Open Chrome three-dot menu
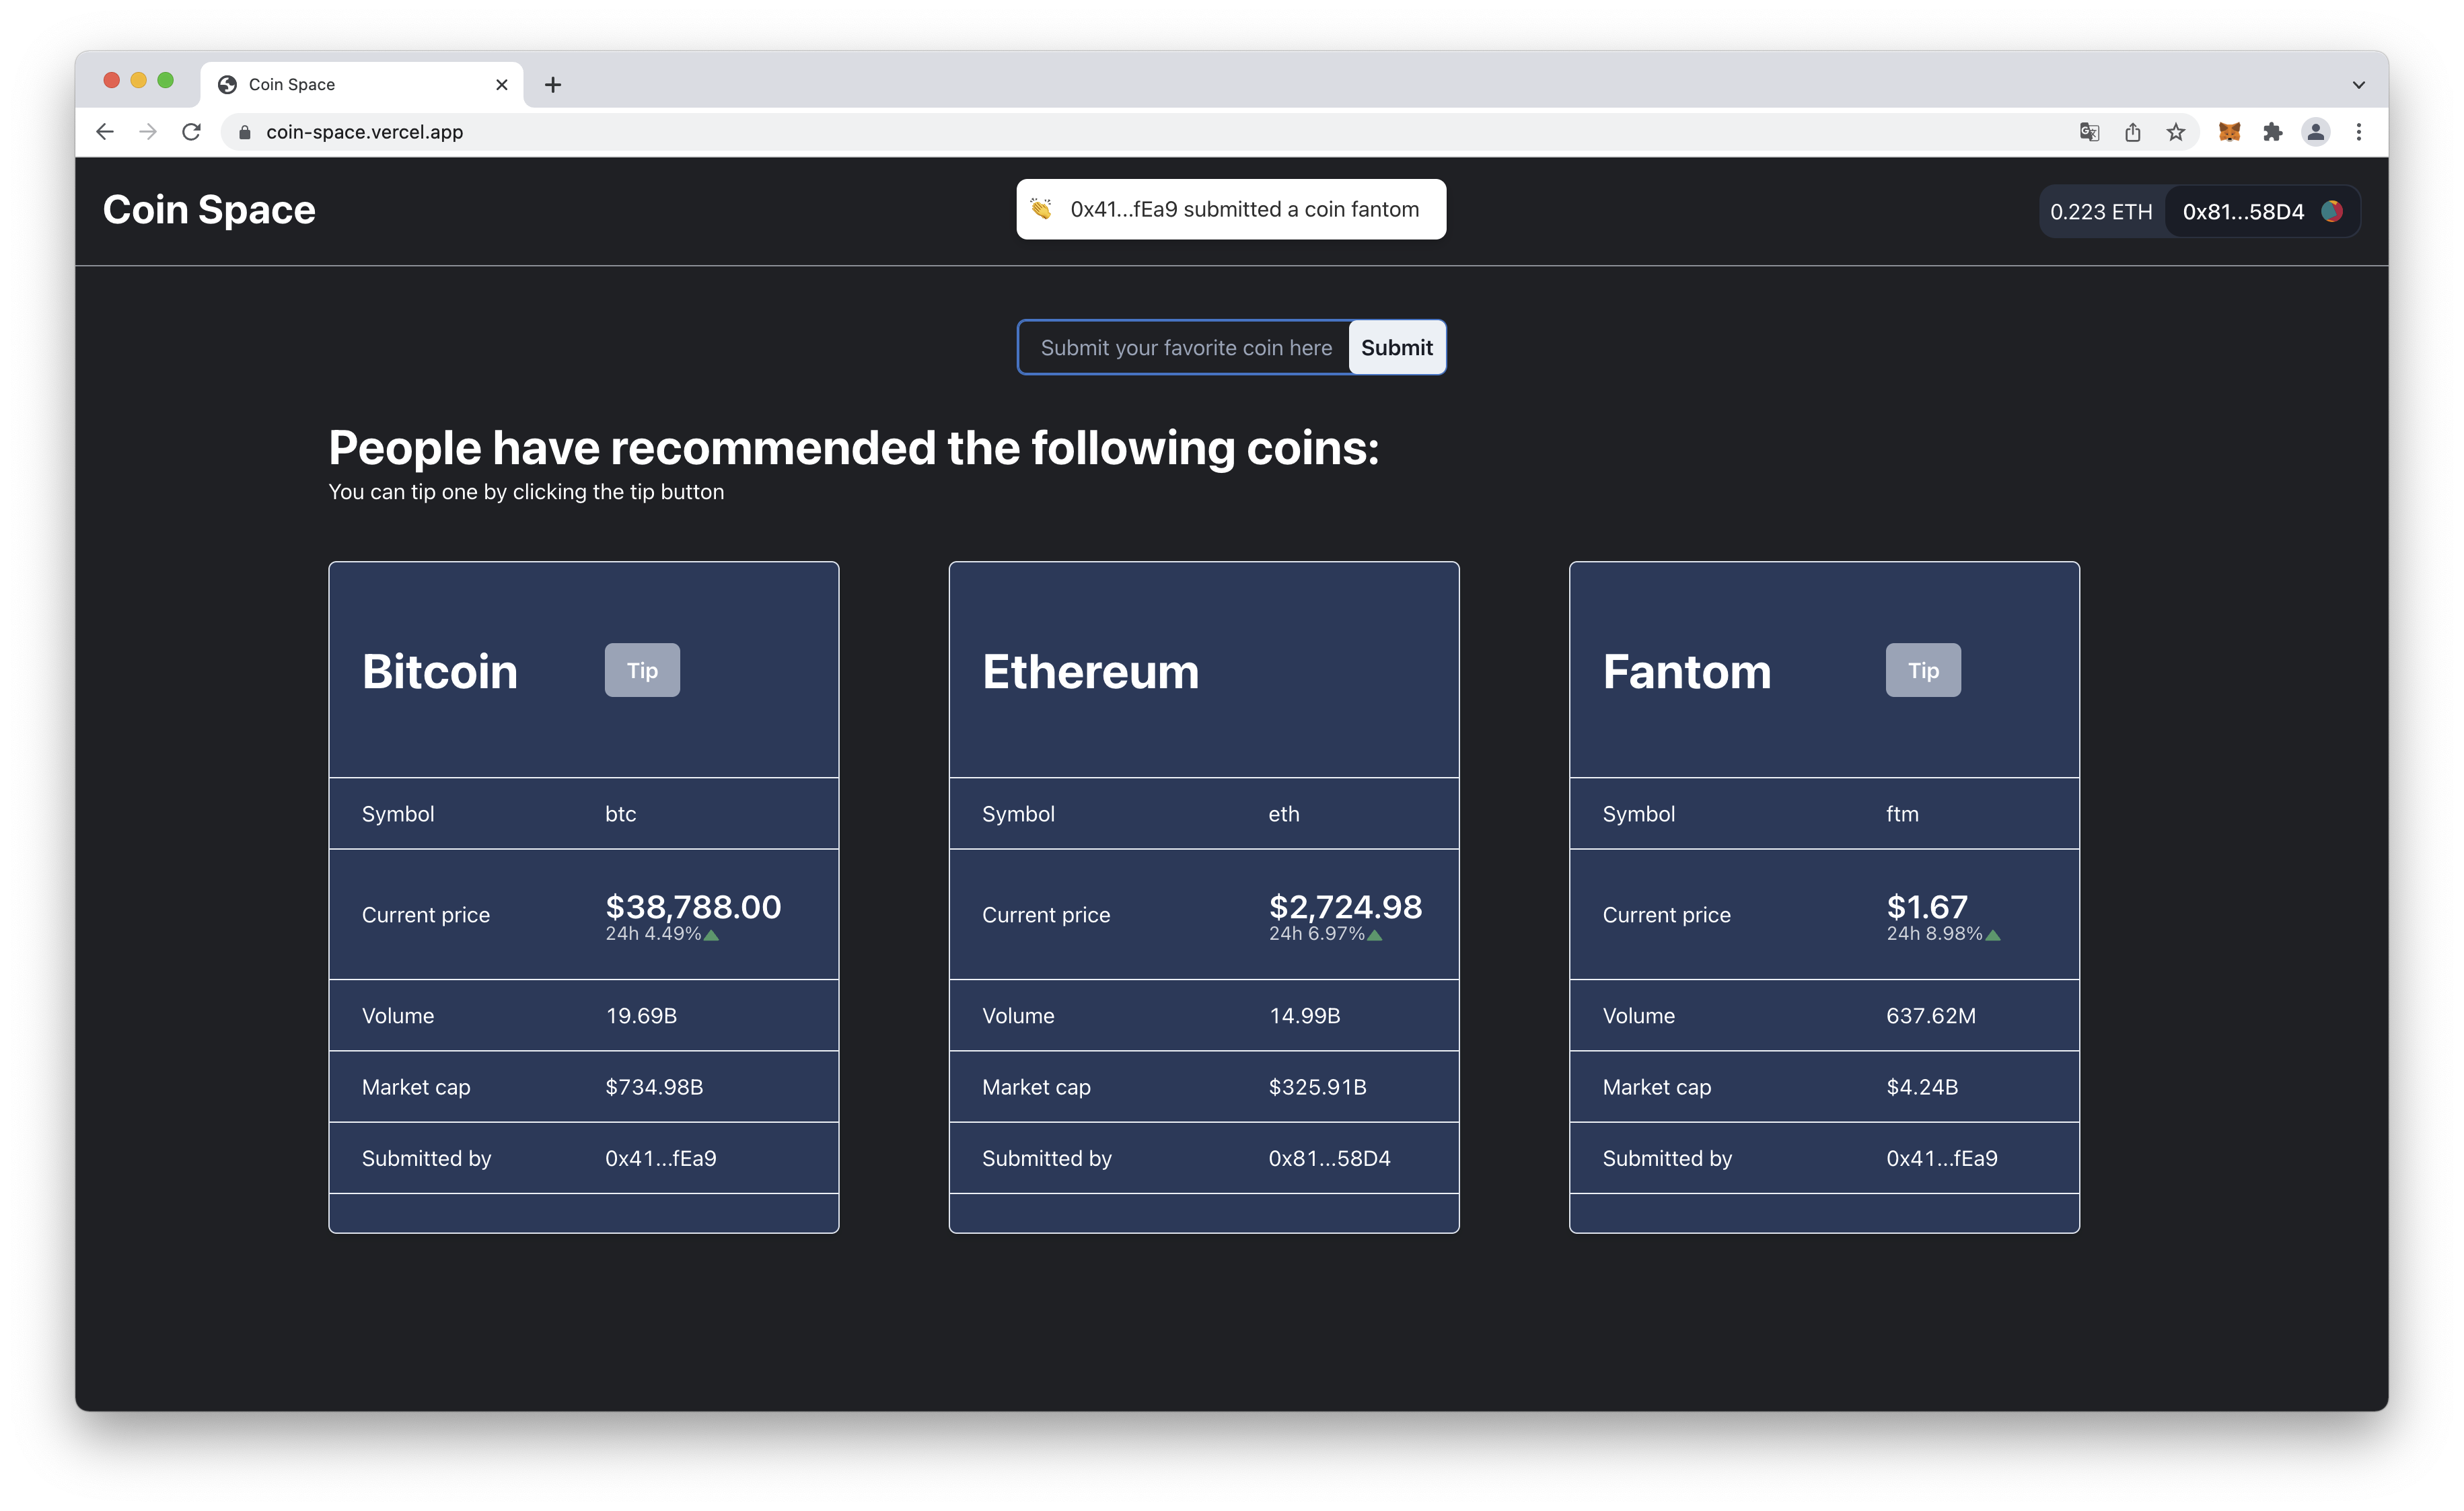 point(2358,132)
